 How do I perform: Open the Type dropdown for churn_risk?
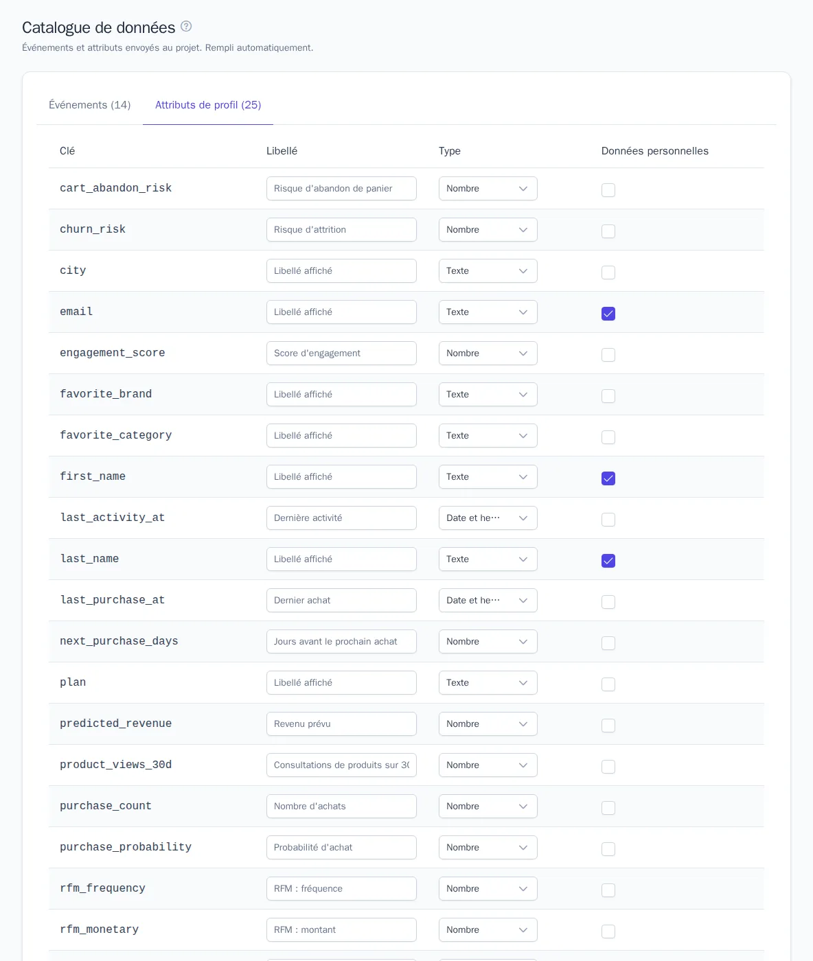[x=488, y=230]
